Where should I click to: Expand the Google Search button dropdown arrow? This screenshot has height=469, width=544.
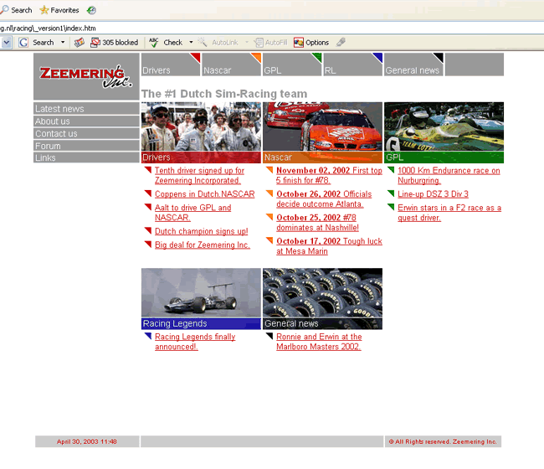point(63,43)
